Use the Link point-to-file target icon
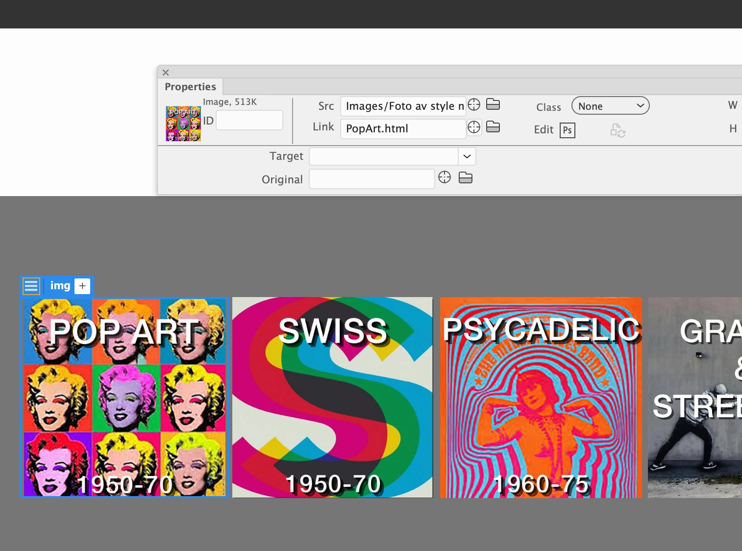Screen dimensions: 742x551 point(474,127)
